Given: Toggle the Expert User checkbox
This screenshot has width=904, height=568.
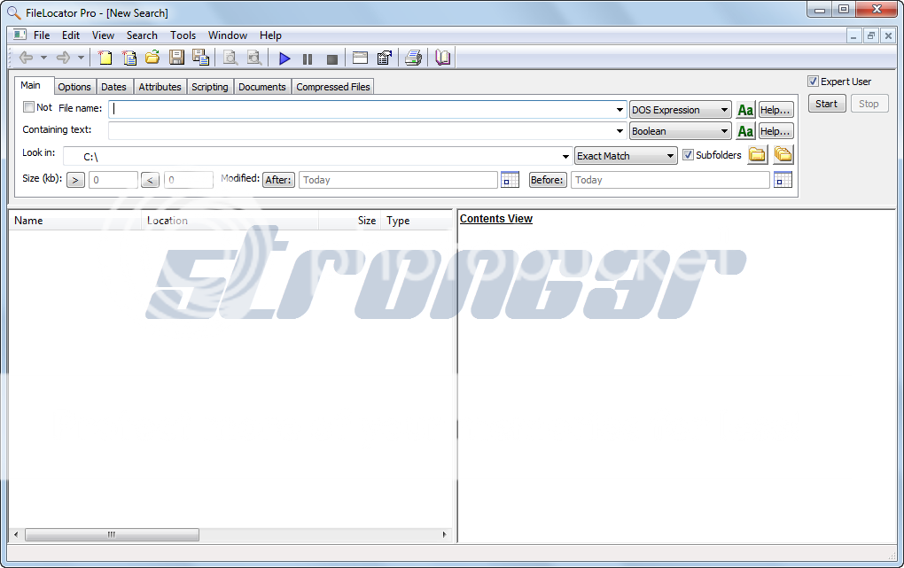Looking at the screenshot, I should [x=813, y=82].
